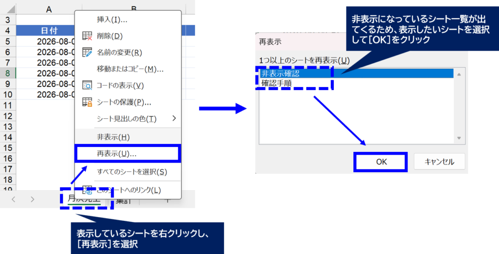Click the Link to this Sheet icon
This screenshot has height=254, width=499.
point(87,190)
